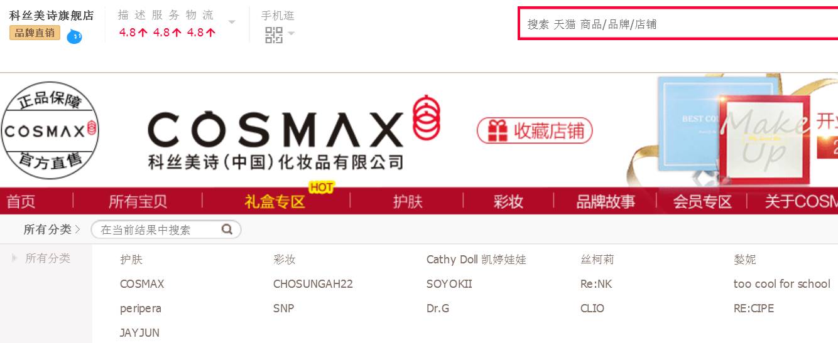Switch to the 品牌故事 tab
This screenshot has height=343, width=838.
click(x=606, y=201)
